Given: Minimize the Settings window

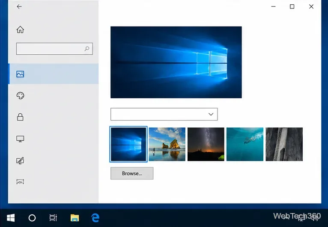Looking at the screenshot, I should pos(273,7).
